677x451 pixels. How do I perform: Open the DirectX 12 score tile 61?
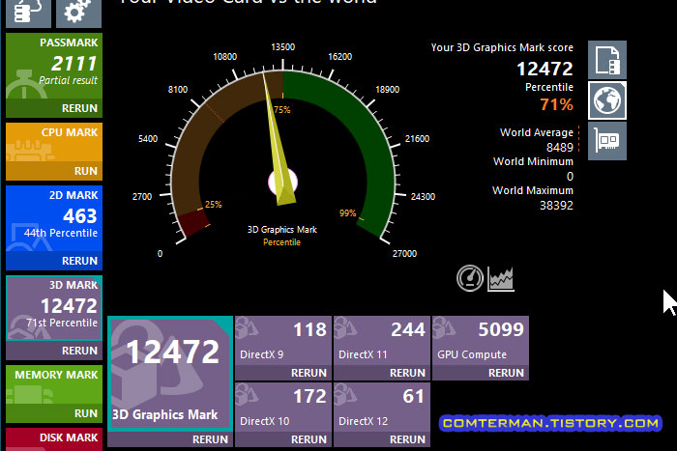[382, 407]
